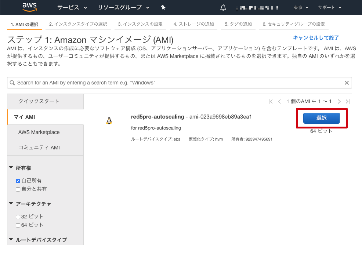This screenshot has height=254, width=362.
Task: Go to next page of AMI results
Action: click(x=339, y=101)
